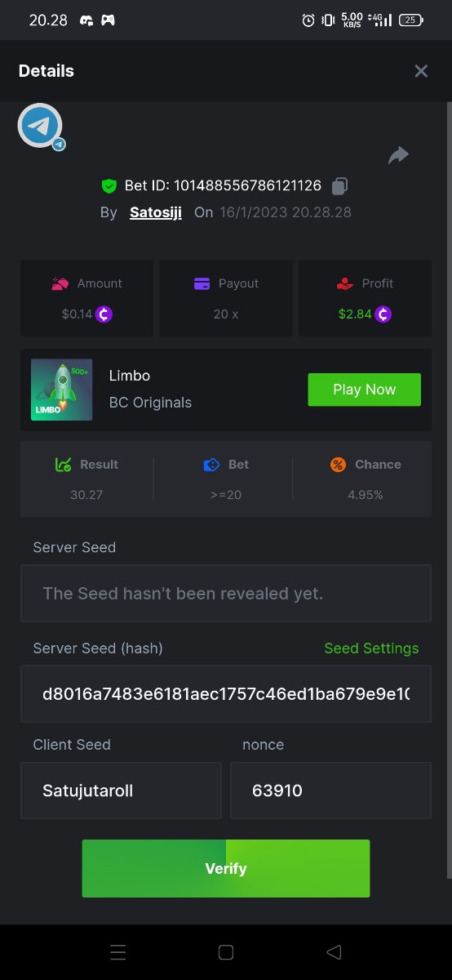Screen dimensions: 452x980
Task: Select the Server Seed hash field
Action: tap(226, 694)
